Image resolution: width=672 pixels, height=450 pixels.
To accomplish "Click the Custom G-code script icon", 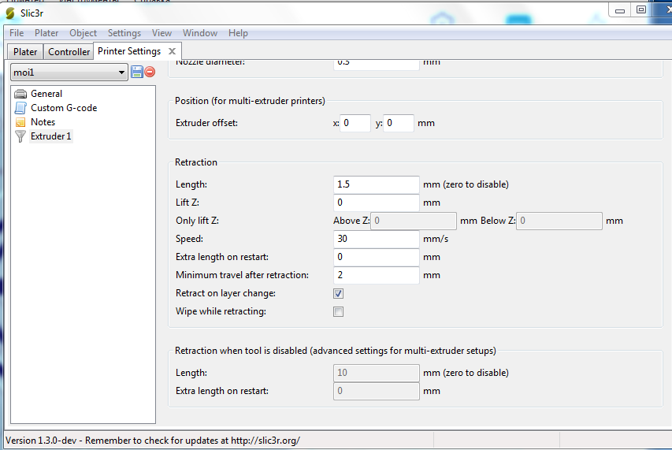I will coord(20,107).
